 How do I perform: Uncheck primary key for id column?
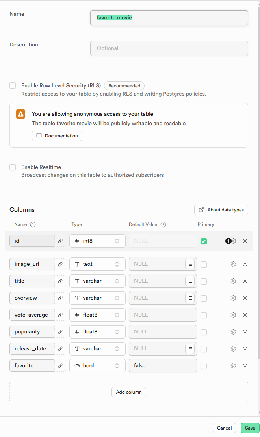[204, 241]
